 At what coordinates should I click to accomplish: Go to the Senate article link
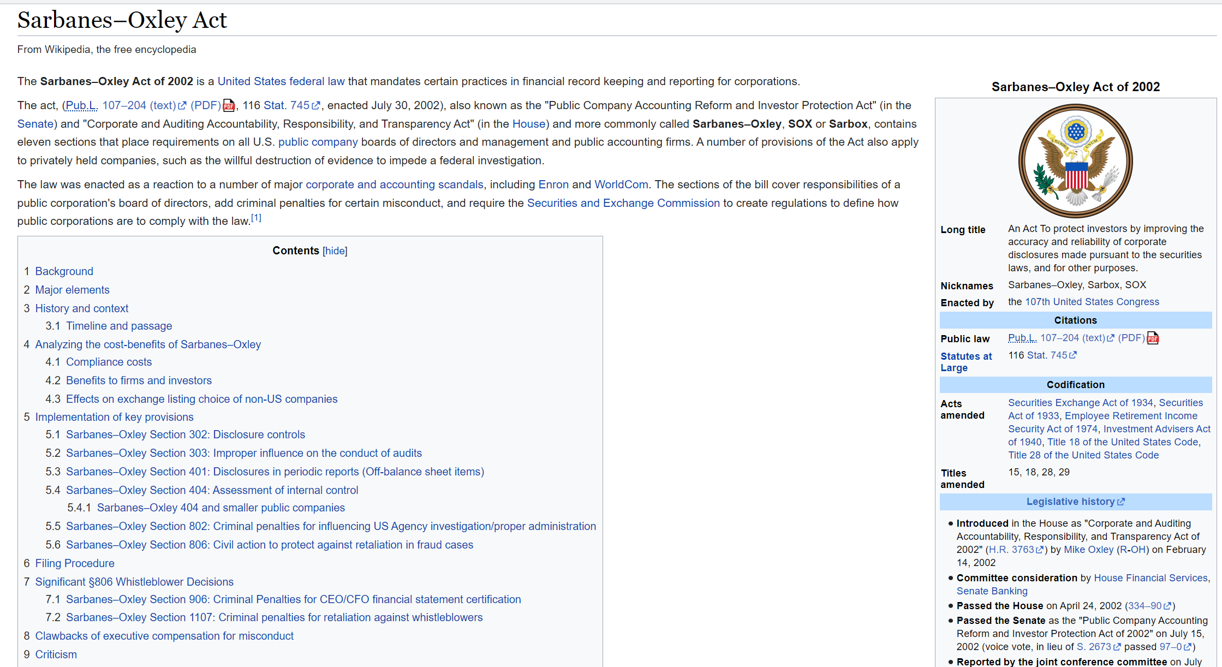coord(35,124)
